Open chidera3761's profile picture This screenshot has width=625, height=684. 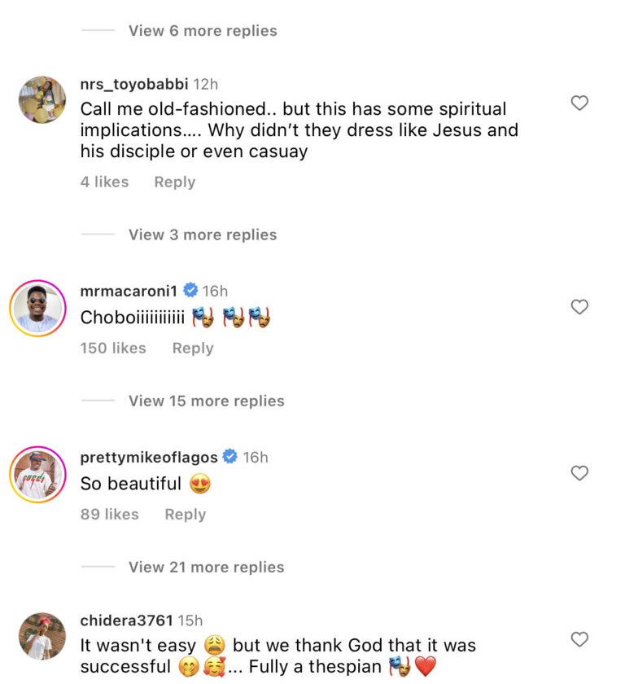point(42,636)
